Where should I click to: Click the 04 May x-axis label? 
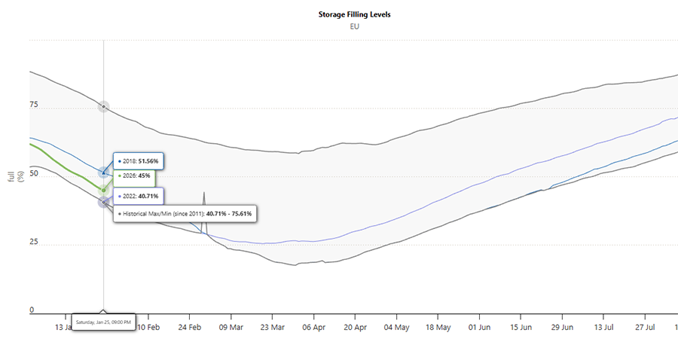pyautogui.click(x=396, y=328)
